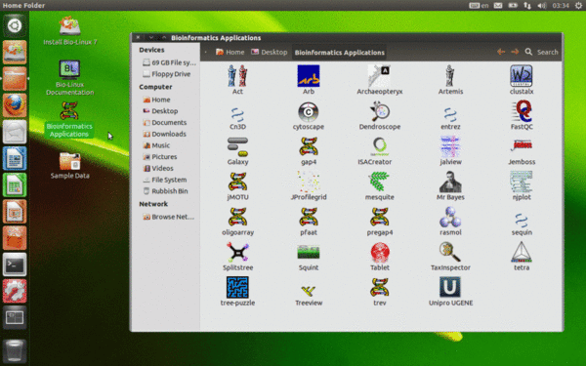The image size is (586, 366).
Task: Navigate back with the left arrow
Action: click(501, 52)
